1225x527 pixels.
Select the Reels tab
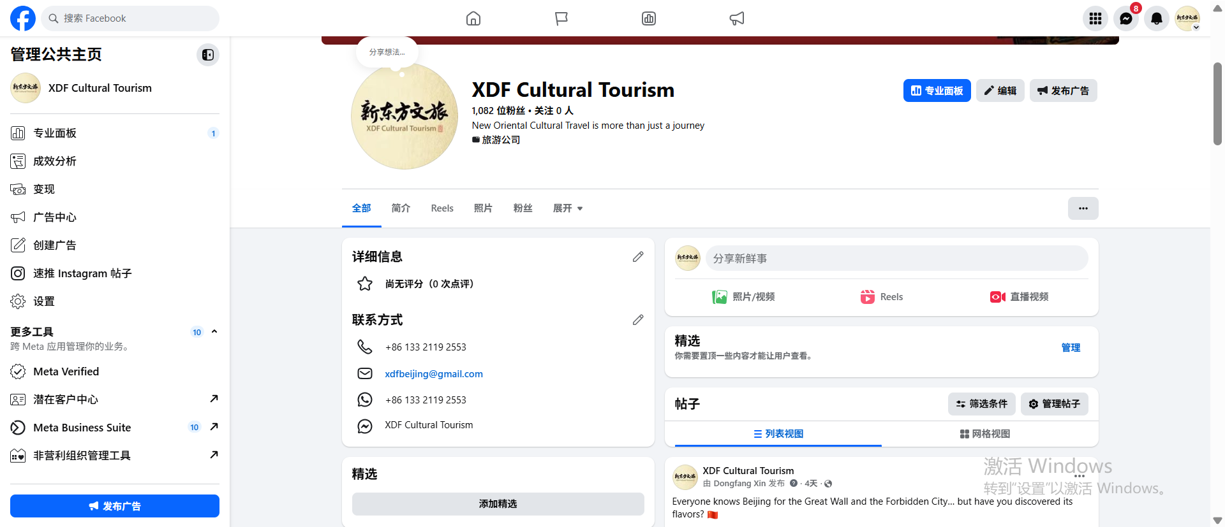pyautogui.click(x=442, y=208)
